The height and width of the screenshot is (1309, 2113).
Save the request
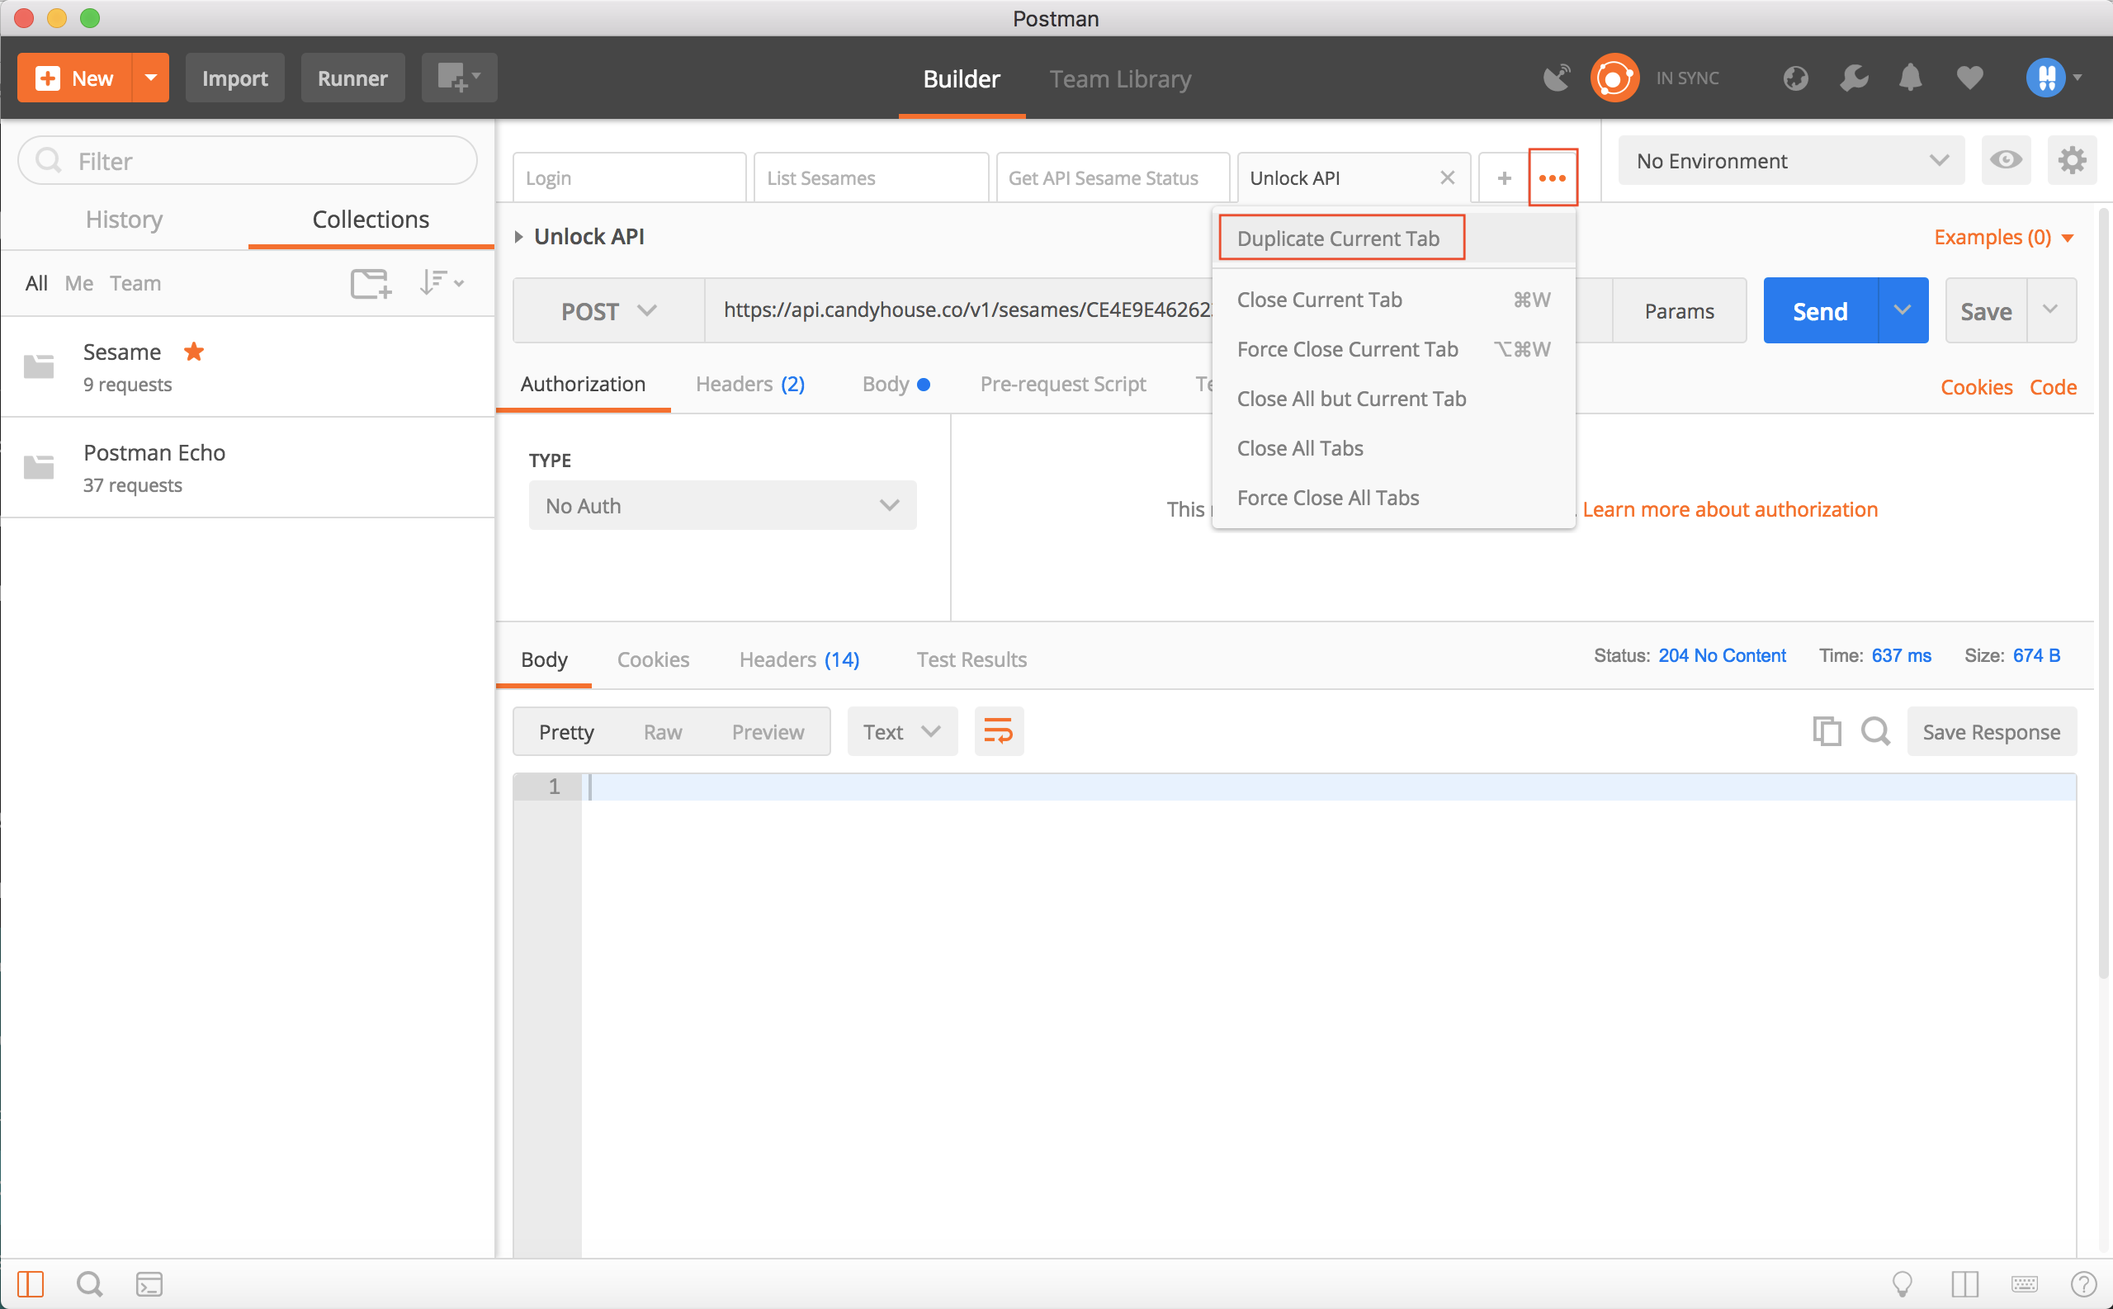(1986, 311)
